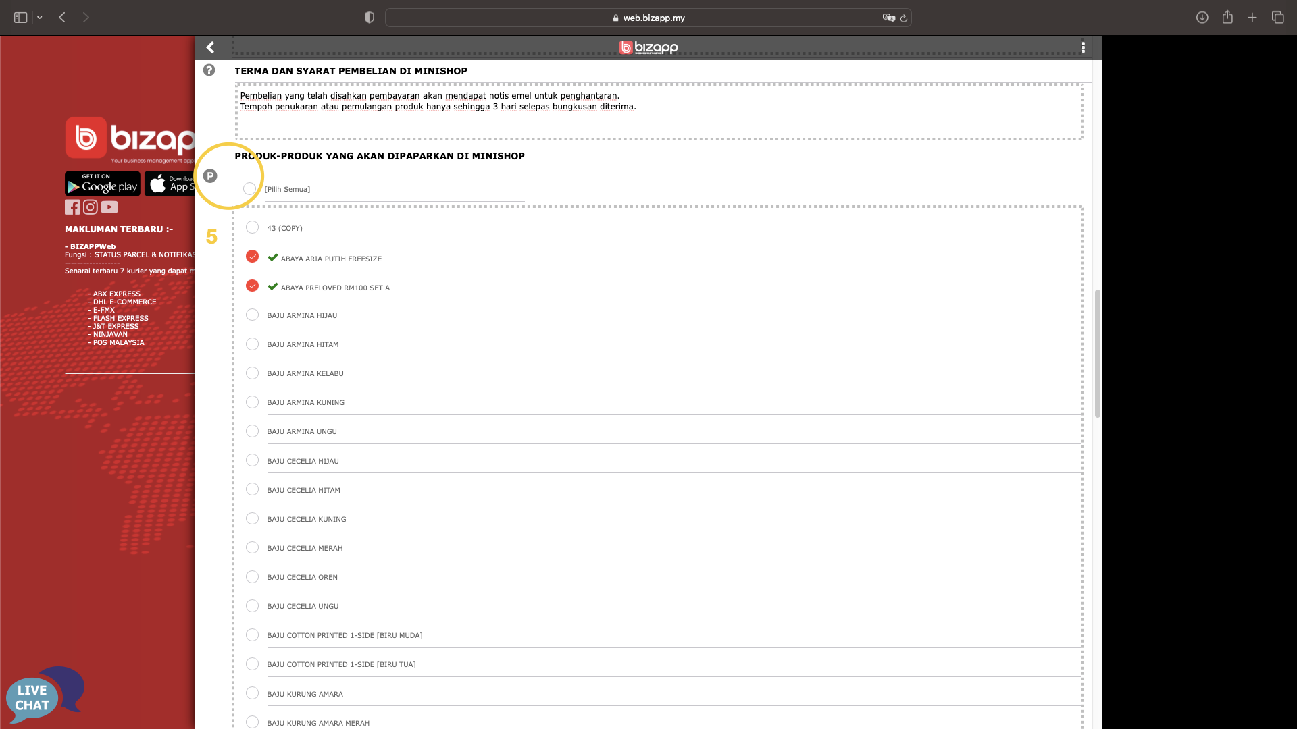Select BAJU ARMINA KUNING product
Screen dimensions: 1297x729
252,402
